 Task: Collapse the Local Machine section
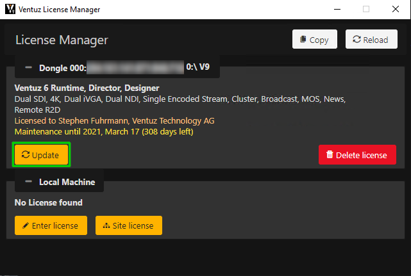(x=28, y=182)
